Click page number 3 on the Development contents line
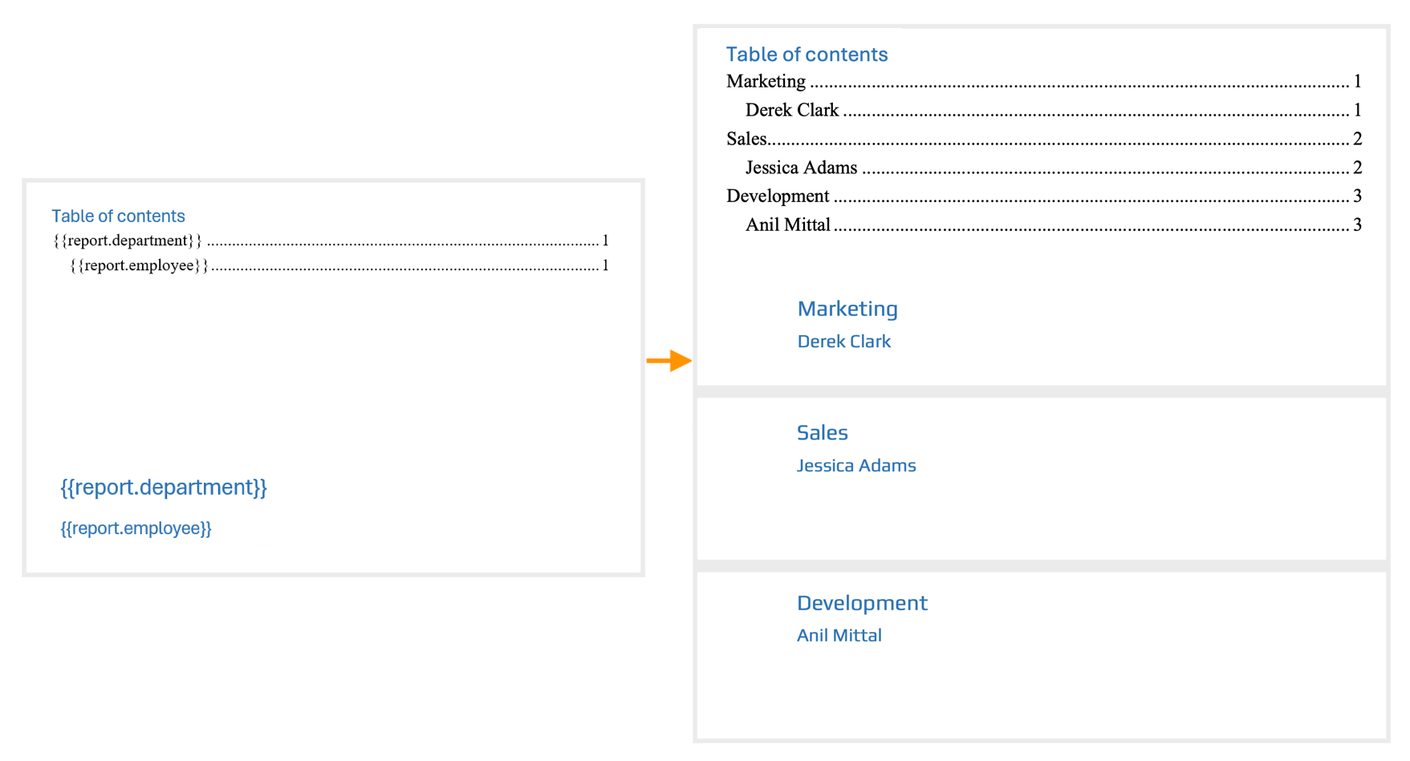 point(1358,196)
